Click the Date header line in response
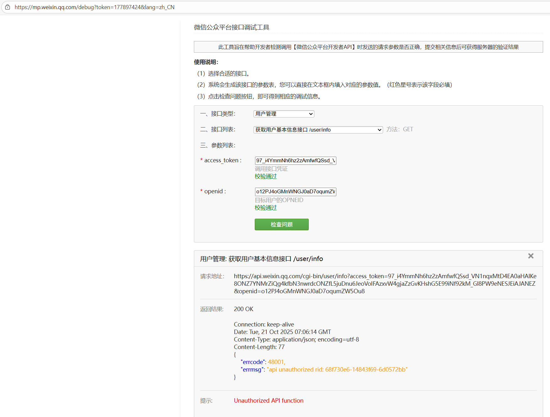 (282, 332)
